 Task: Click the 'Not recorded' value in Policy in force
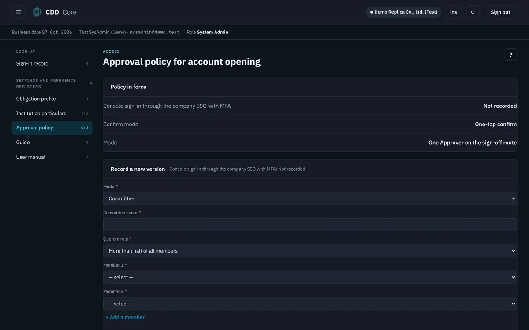pos(500,106)
